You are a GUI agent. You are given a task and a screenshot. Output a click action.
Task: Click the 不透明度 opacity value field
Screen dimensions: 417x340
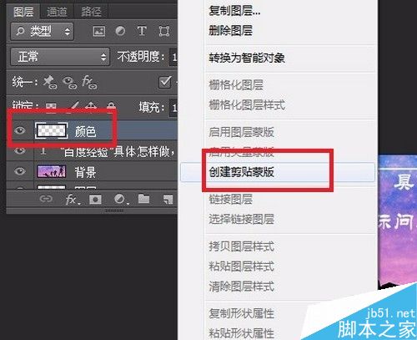[x=174, y=58]
